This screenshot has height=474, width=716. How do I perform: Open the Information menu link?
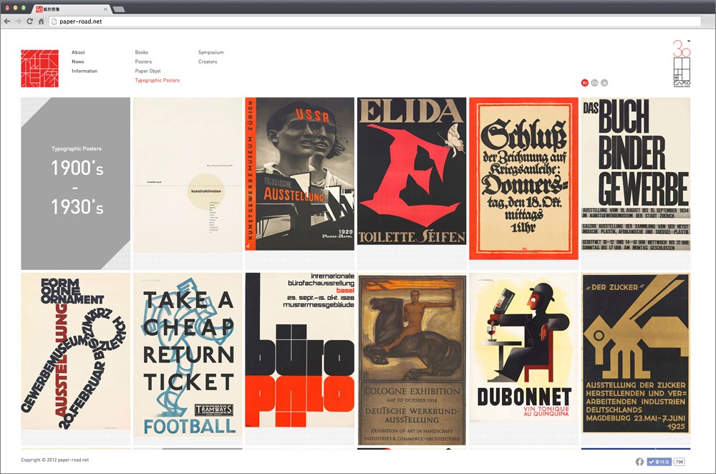pyautogui.click(x=84, y=71)
